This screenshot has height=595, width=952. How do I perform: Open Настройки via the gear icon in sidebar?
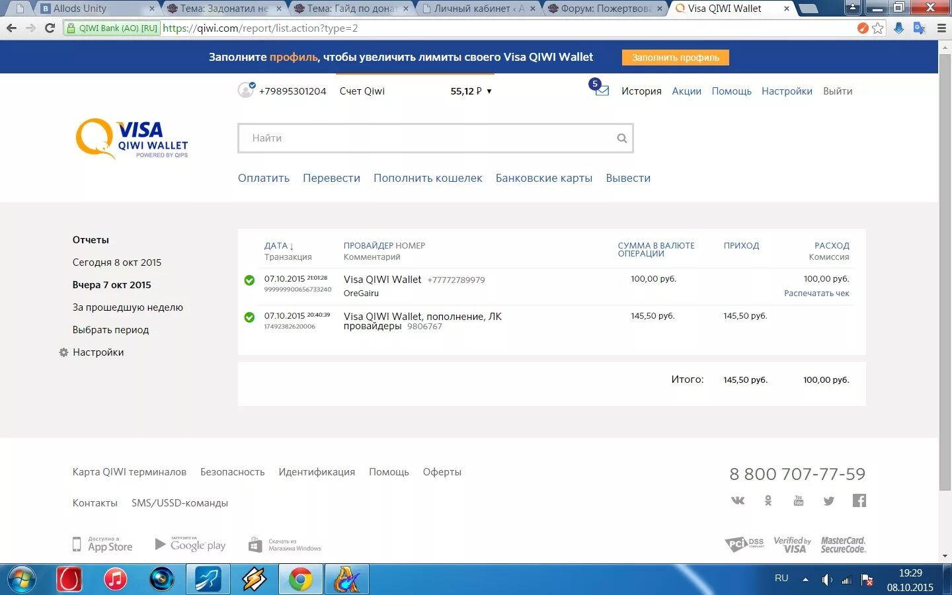(x=63, y=352)
